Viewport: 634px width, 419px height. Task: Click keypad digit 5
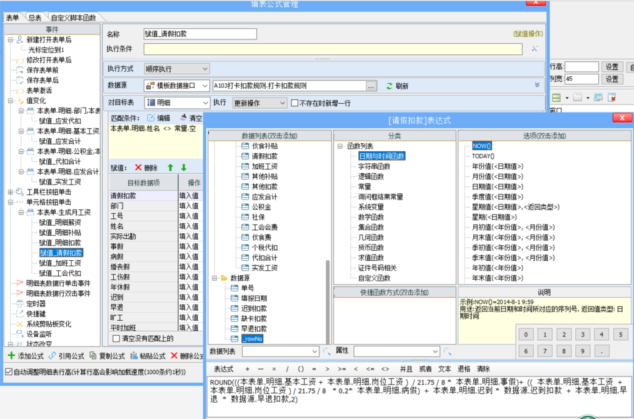[x=621, y=335]
